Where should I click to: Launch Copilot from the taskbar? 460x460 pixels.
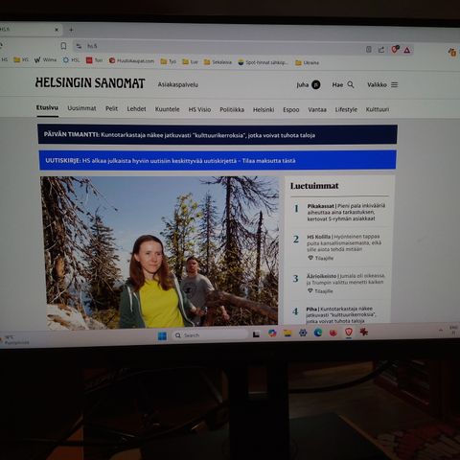(x=272, y=333)
